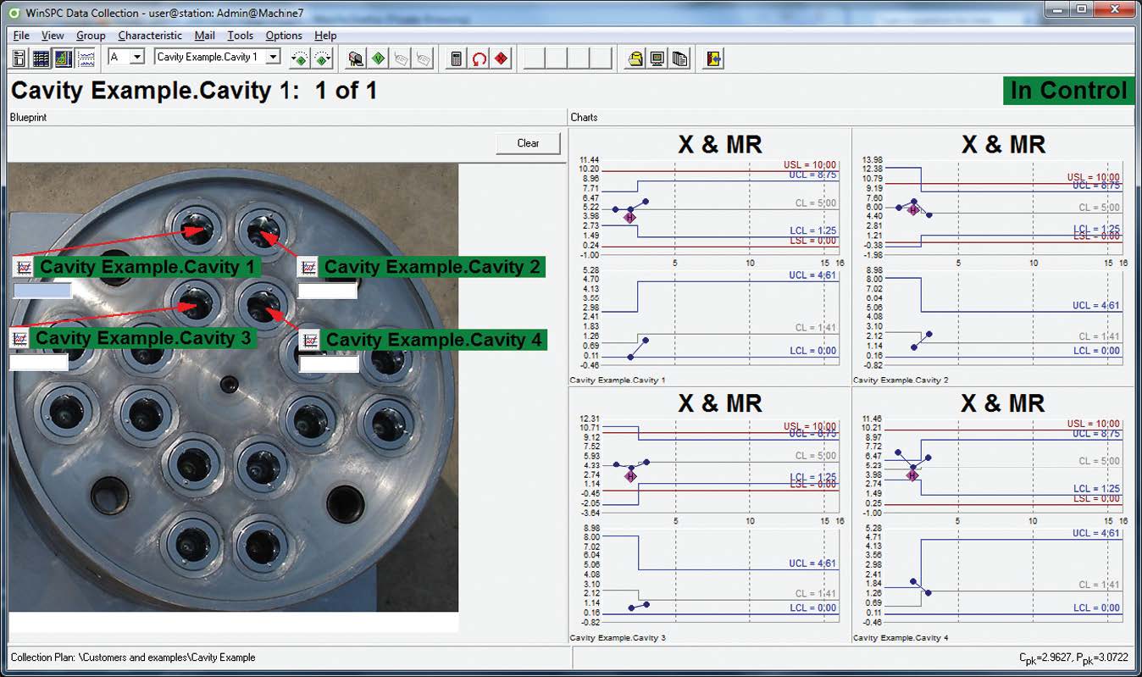Click the stacked documents toolbar icon

pyautogui.click(x=679, y=58)
